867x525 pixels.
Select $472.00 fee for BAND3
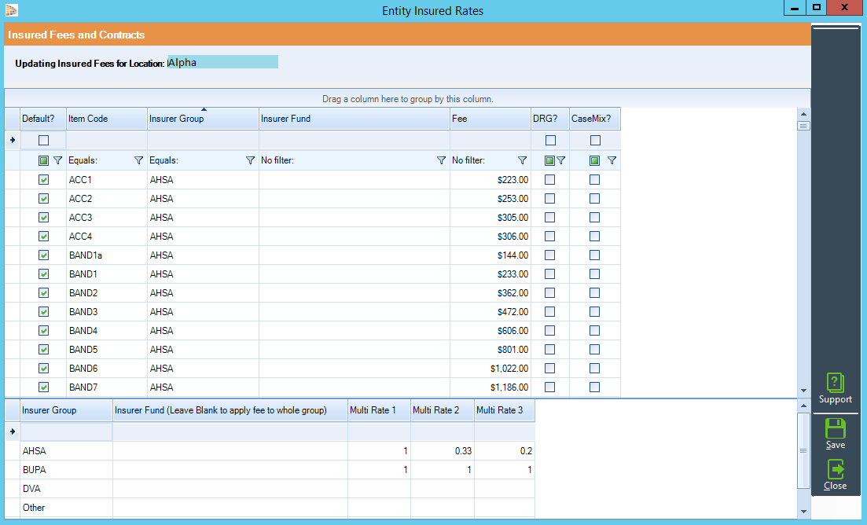coord(490,312)
